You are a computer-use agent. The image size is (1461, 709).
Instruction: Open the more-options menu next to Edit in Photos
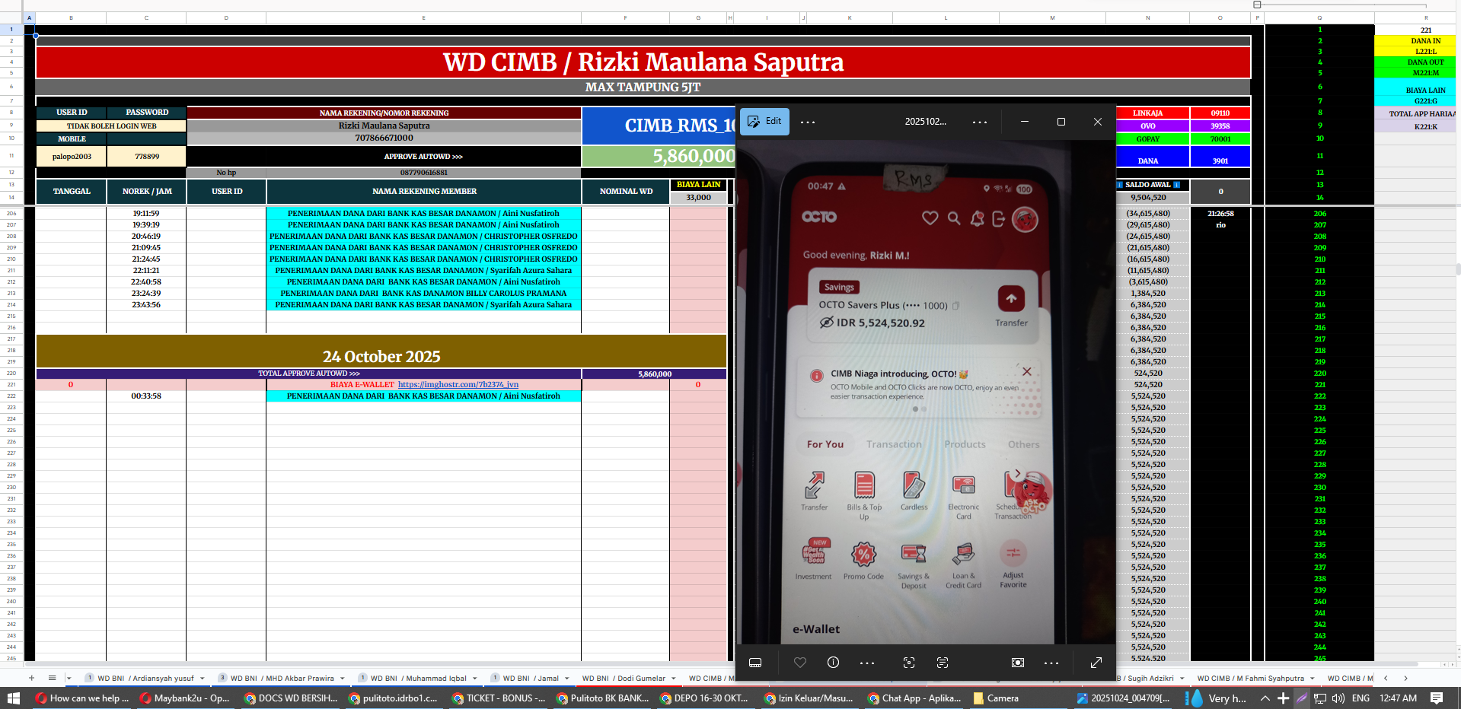click(x=808, y=122)
